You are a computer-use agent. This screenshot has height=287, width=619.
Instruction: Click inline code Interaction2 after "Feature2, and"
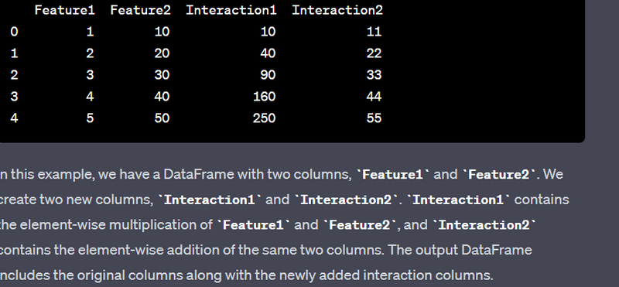tap(484, 225)
